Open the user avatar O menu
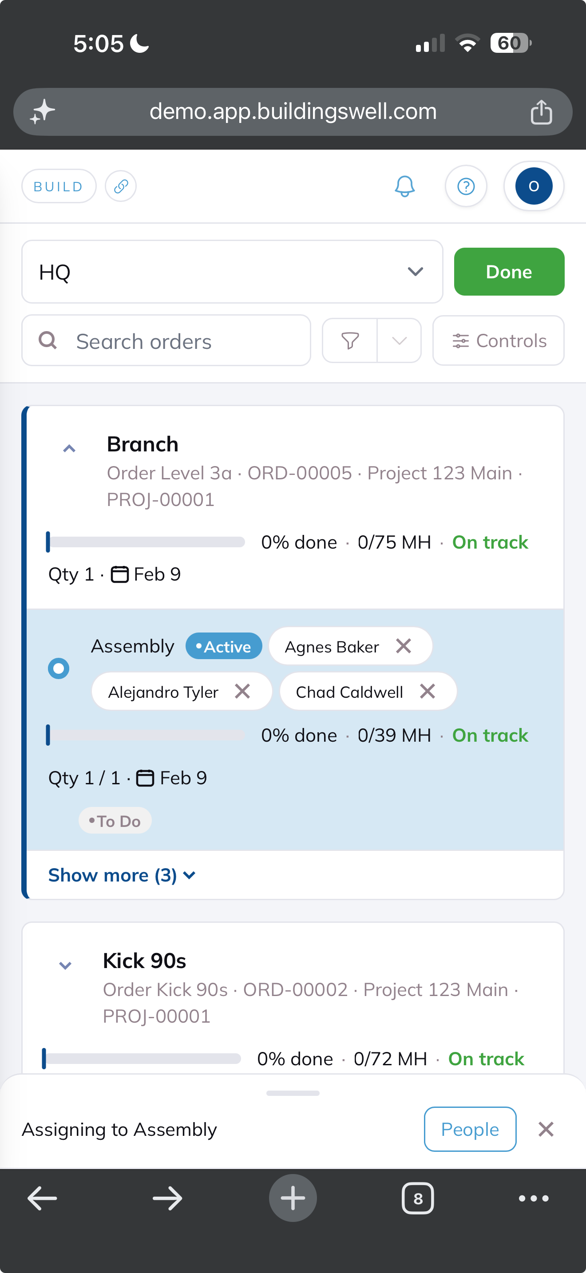The image size is (586, 1273). tap(534, 186)
